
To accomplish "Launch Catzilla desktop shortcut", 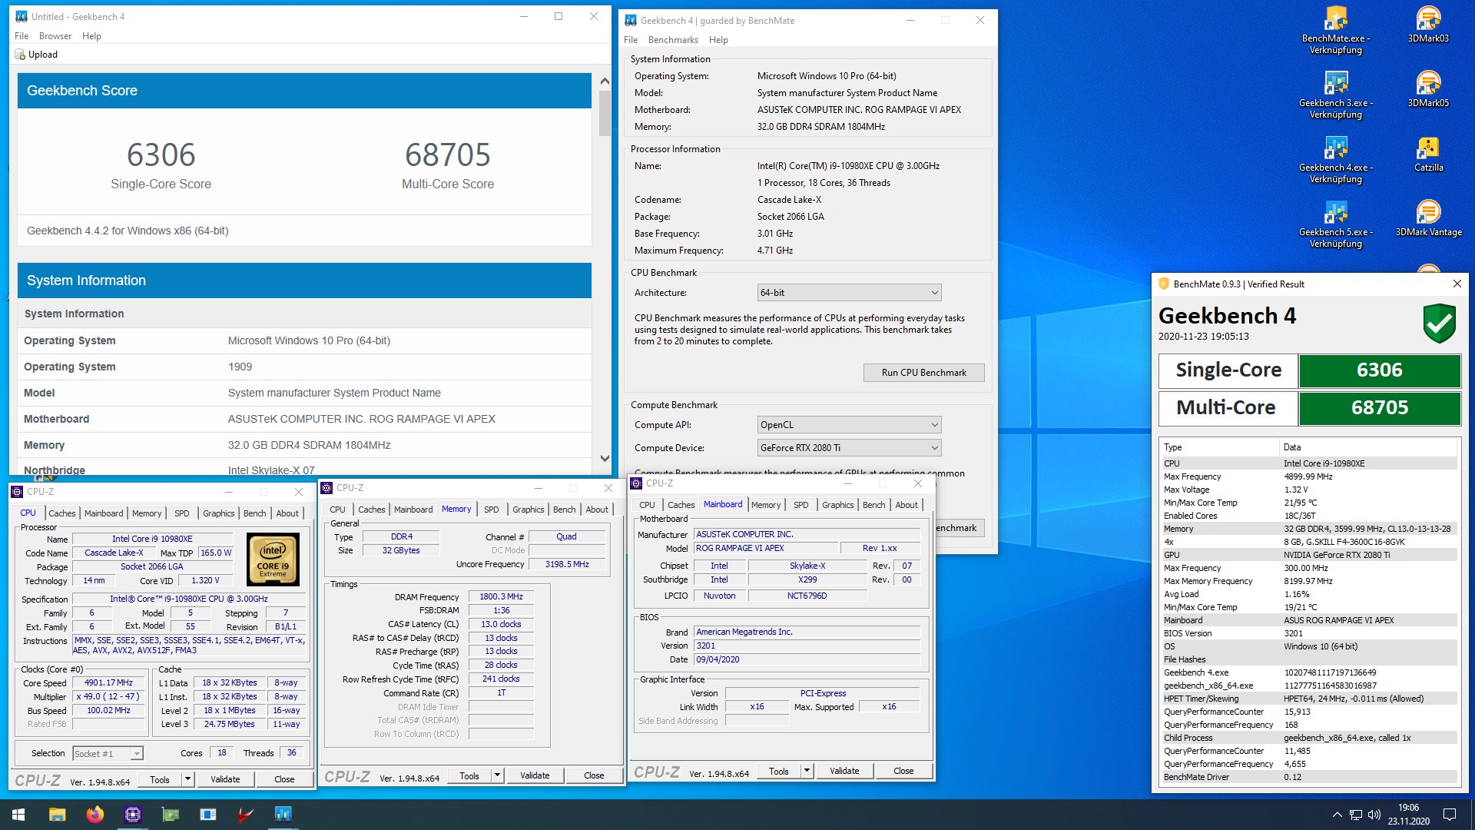I will (1428, 154).
